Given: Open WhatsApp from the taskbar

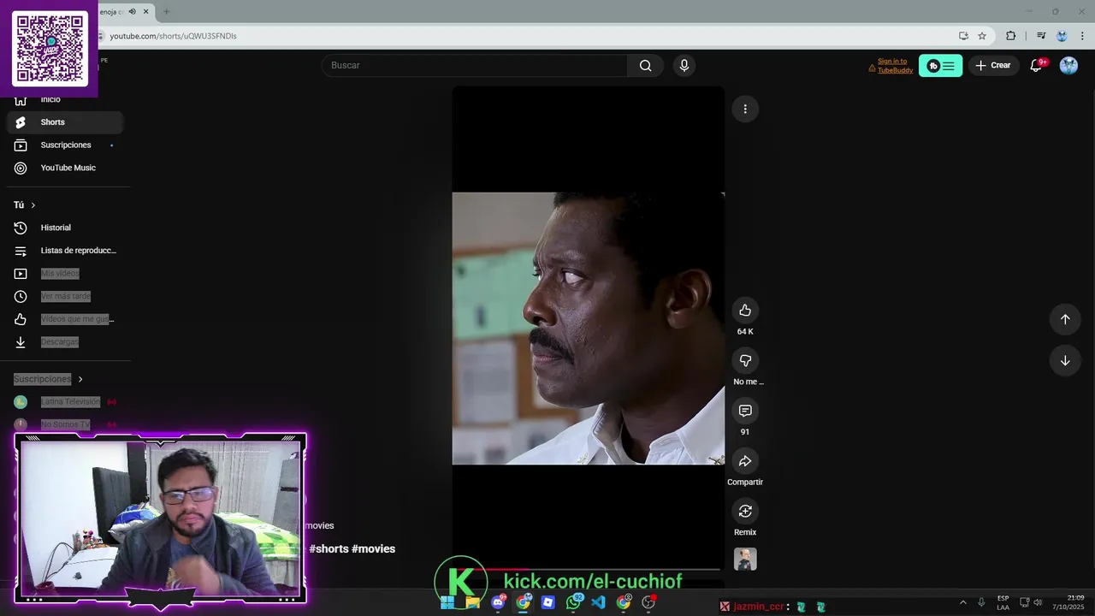Looking at the screenshot, I should pyautogui.click(x=574, y=602).
